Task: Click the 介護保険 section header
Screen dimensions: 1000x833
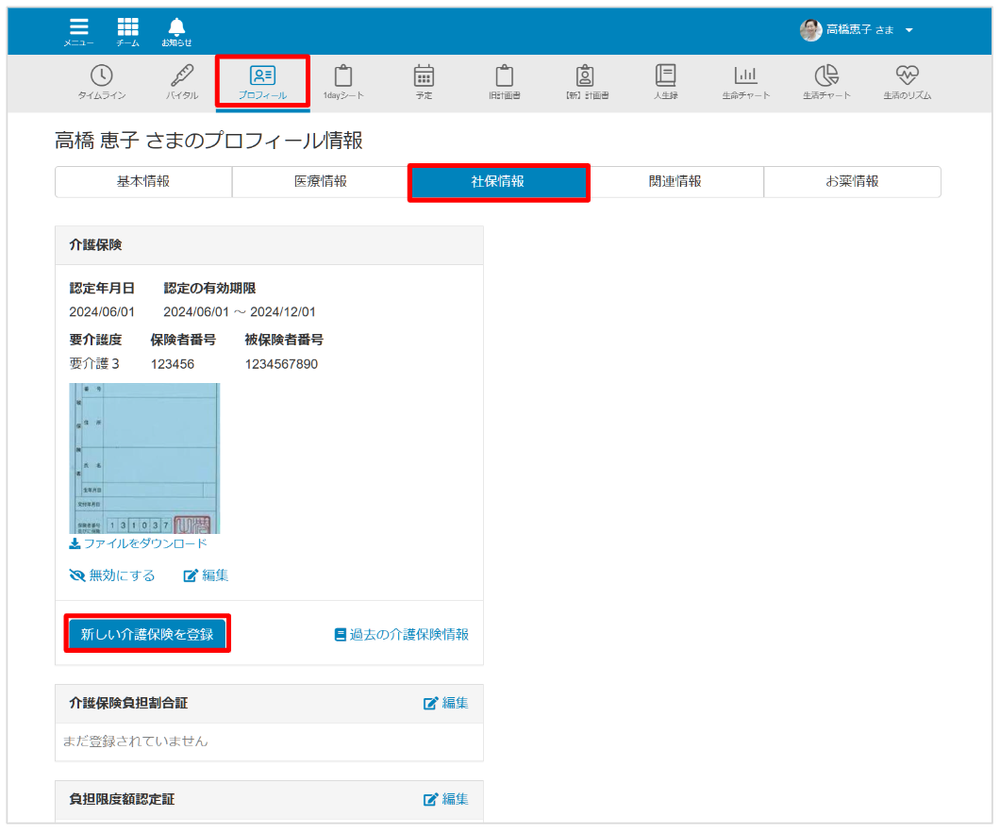Action: (x=269, y=245)
